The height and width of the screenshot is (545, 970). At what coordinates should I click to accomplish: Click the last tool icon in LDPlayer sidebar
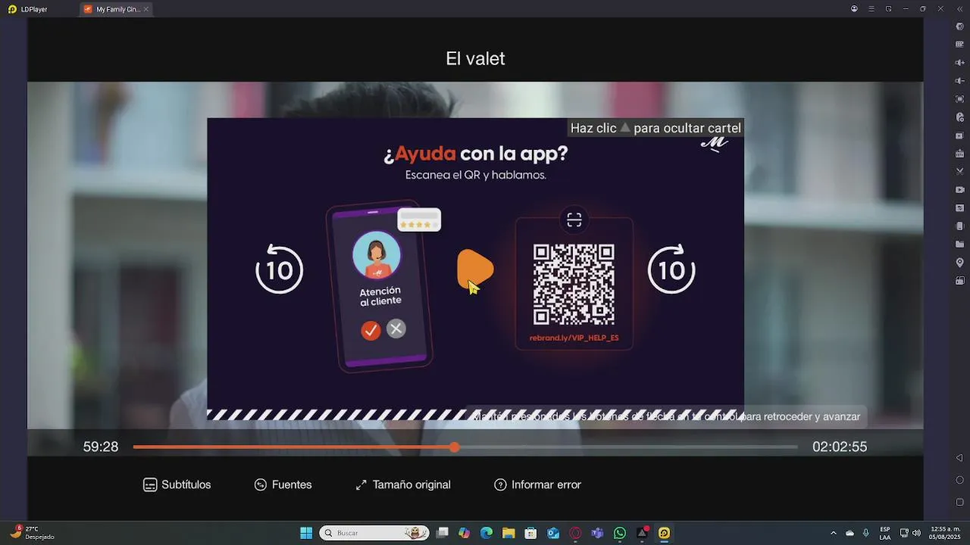click(x=959, y=281)
